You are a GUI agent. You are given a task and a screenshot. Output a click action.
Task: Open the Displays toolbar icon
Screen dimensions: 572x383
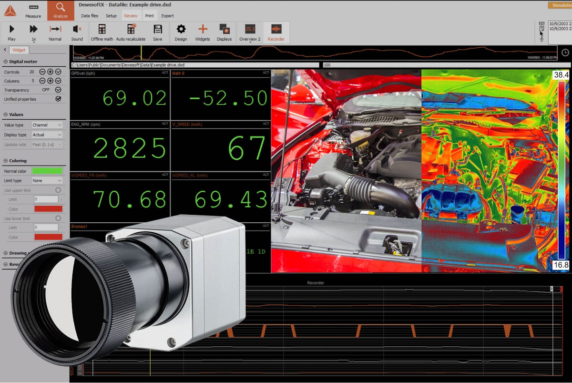click(224, 31)
